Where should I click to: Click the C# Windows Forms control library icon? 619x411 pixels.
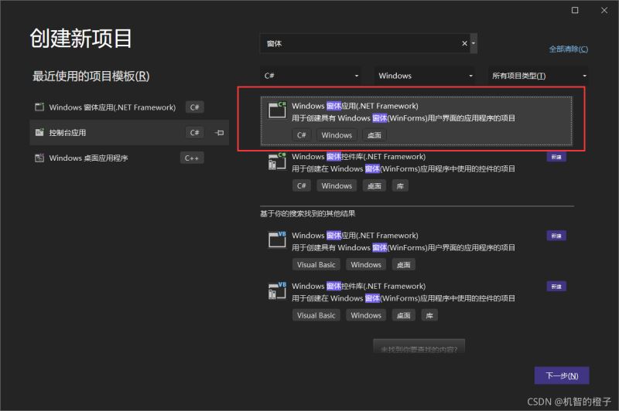point(277,161)
